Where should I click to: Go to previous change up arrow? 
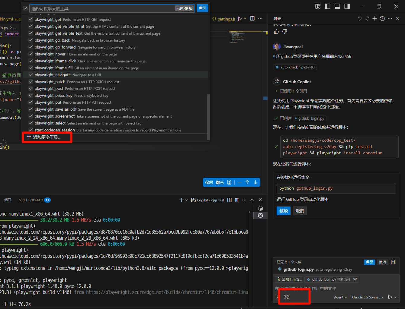point(247,182)
